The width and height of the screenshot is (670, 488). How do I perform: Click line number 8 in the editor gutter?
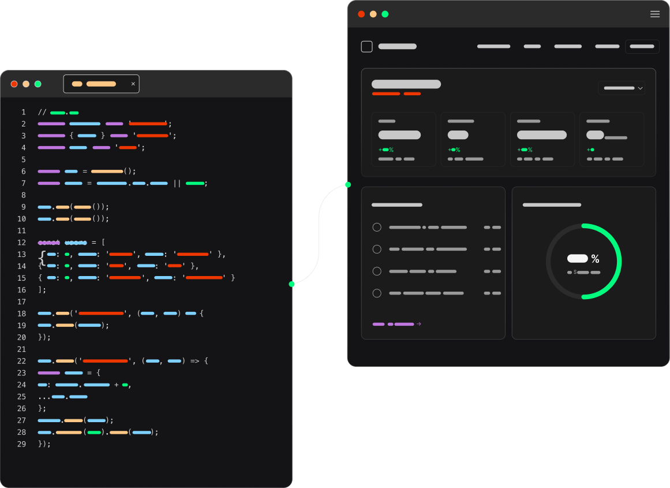24,195
